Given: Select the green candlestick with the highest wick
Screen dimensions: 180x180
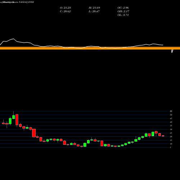Looking at the screenshot, I should pyautogui.click(x=14, y=117).
